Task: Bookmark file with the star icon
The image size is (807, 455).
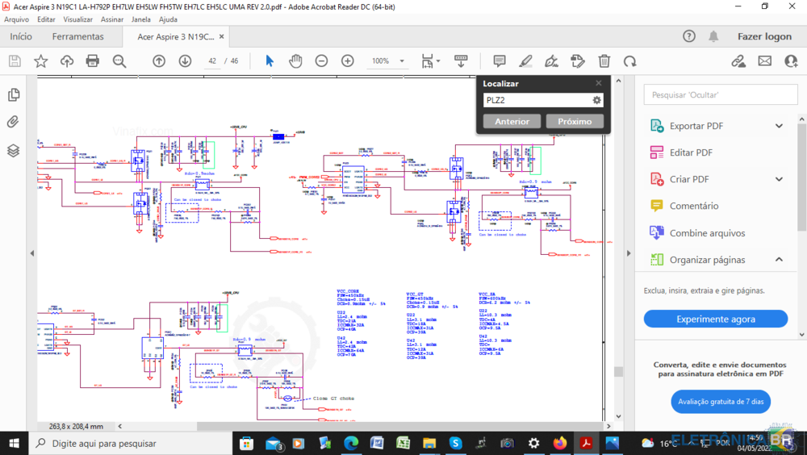Action: tap(40, 61)
